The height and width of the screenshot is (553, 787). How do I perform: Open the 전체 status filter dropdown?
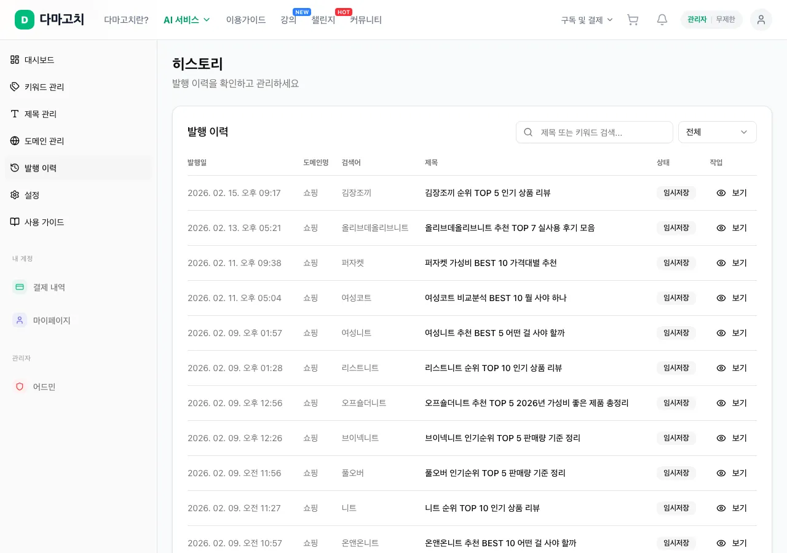pos(718,132)
